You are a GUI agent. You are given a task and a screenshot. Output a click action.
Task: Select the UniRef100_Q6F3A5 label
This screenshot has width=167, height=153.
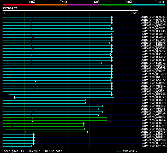click(x=153, y=66)
